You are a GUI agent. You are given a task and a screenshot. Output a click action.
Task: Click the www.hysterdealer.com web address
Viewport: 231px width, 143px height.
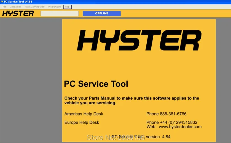coord(180,127)
